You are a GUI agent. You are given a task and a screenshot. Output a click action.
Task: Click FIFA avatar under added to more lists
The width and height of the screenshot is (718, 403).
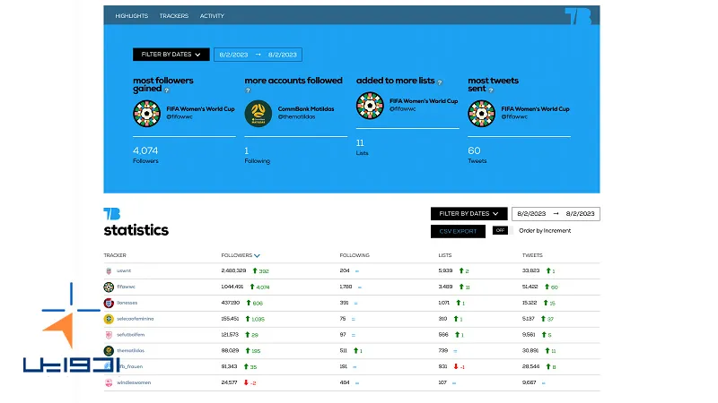tap(370, 106)
